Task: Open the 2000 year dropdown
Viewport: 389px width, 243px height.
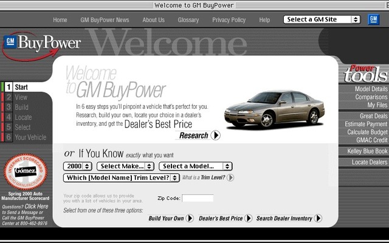Action: 78,166
